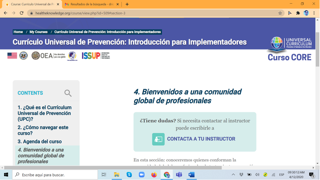This screenshot has width=320, height=180.
Task: Bookmark this page with the star icon
Action: (x=280, y=13)
